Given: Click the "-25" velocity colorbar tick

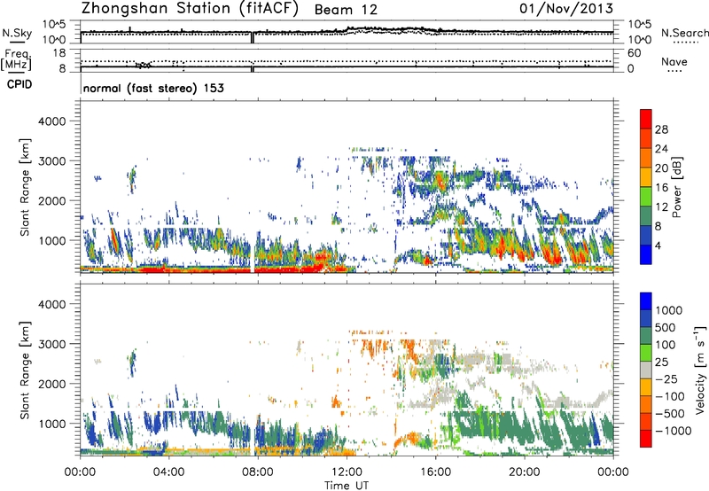Looking at the screenshot, I should coord(666,378).
